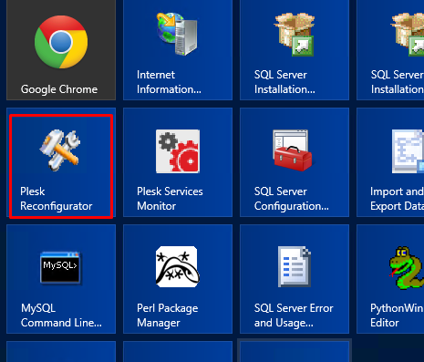This screenshot has height=362, width=424.
Task: Launch the Plesk Services Monitor tile
Action: 178,162
